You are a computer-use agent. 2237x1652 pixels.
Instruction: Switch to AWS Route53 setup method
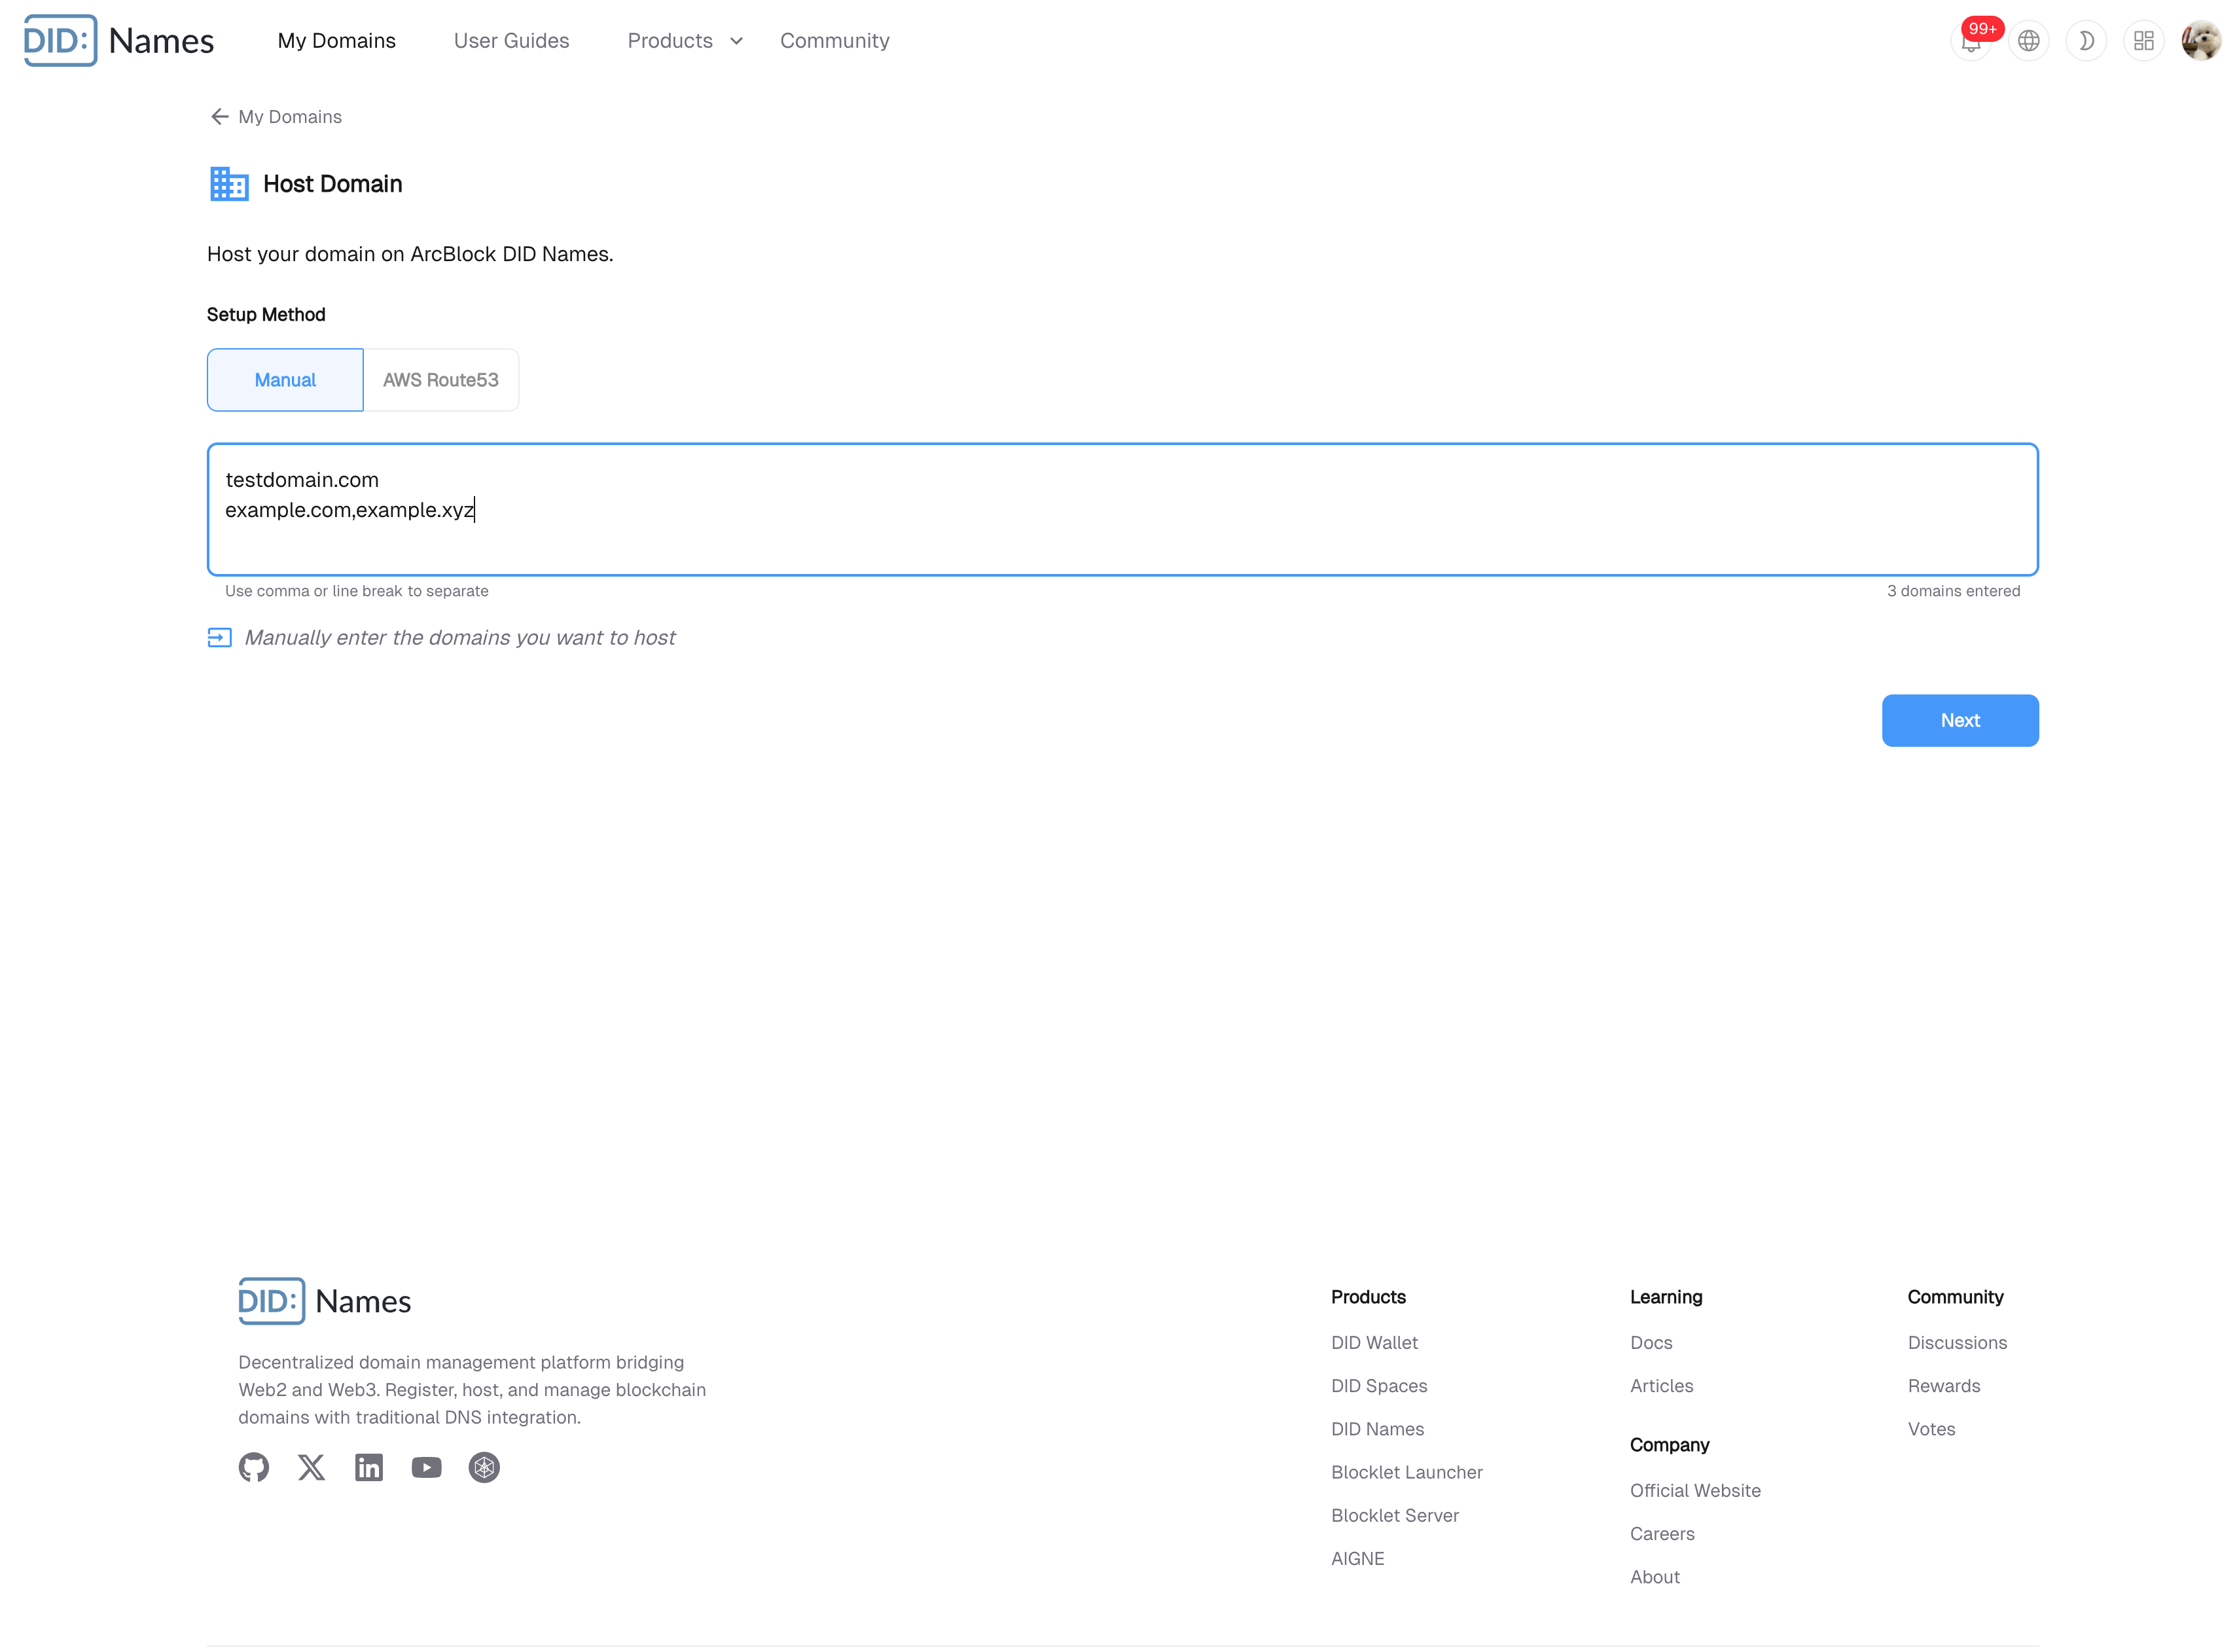coord(440,380)
